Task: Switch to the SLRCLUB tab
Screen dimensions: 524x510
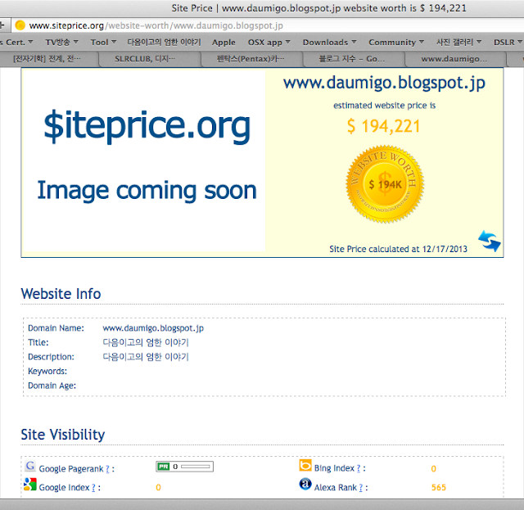Action: pos(150,59)
